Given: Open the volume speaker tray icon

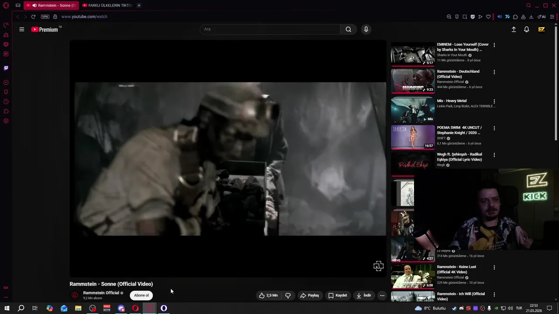Looking at the screenshot, I should 510,308.
